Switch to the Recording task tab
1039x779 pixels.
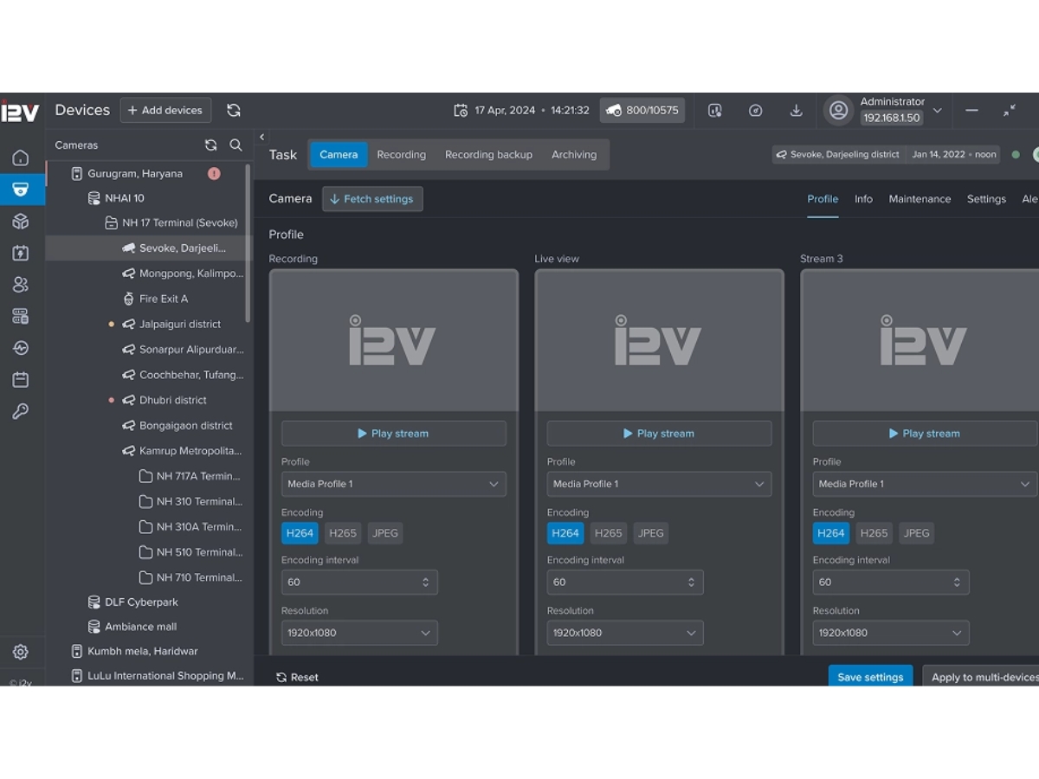point(402,155)
